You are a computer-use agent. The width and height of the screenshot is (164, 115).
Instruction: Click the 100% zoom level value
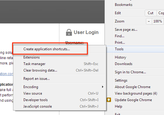[157, 21]
